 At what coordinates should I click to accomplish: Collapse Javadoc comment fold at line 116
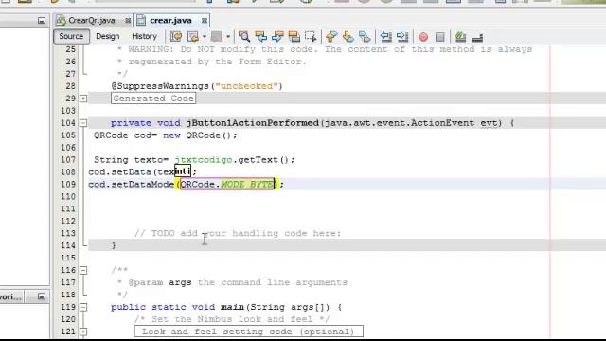[83, 270]
